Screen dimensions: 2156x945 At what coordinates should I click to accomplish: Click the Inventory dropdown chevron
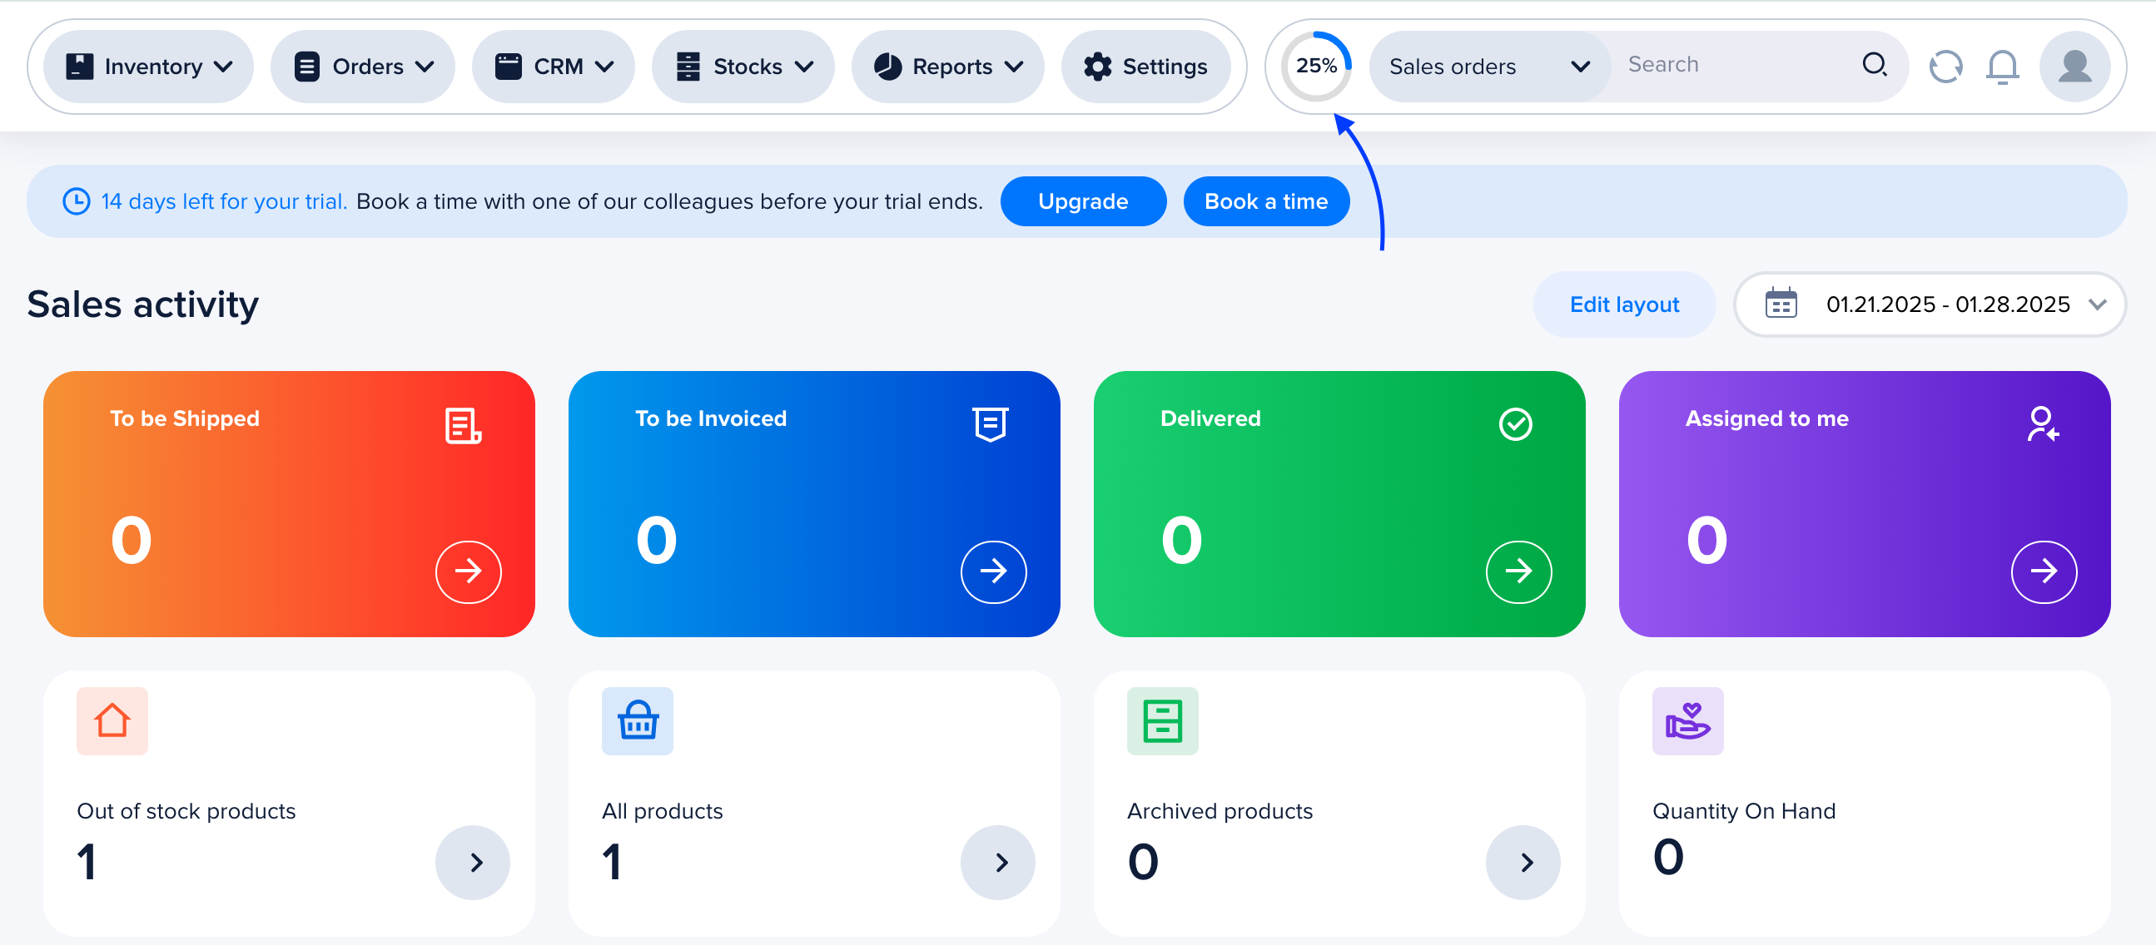[x=222, y=66]
